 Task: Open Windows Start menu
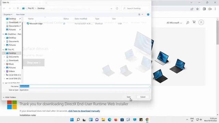click(72, 120)
